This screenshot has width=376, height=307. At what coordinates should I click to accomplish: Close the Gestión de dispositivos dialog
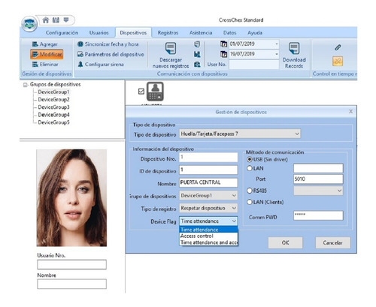pos(350,111)
